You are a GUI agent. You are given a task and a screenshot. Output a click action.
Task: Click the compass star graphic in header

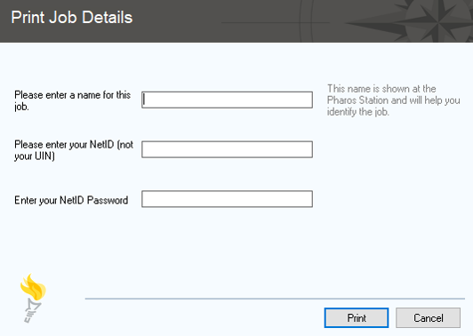(429, 21)
